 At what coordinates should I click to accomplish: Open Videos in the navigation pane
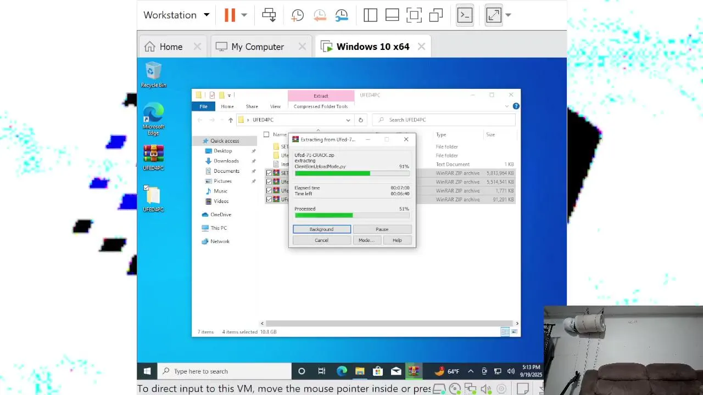click(221, 201)
